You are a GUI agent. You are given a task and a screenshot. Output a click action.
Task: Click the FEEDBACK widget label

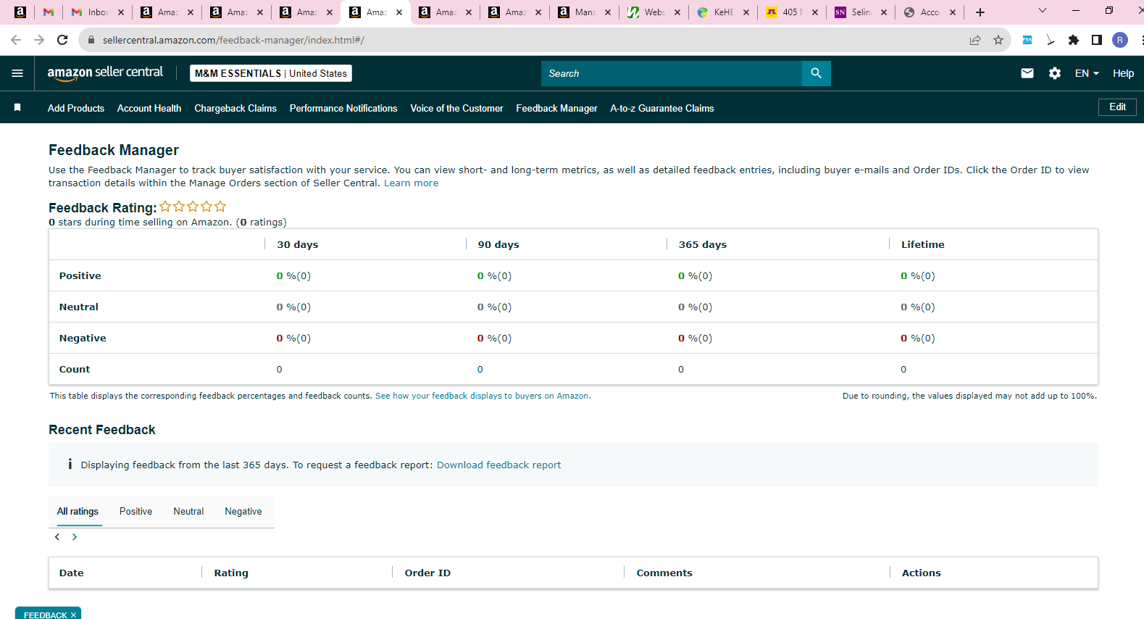(45, 615)
